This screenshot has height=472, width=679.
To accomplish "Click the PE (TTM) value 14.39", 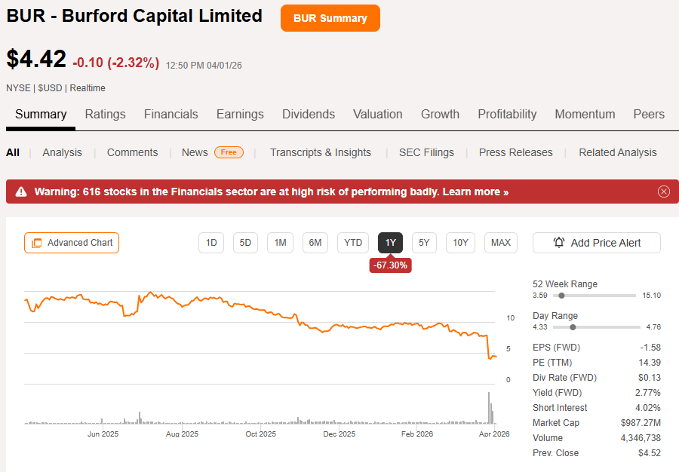I will click(650, 363).
